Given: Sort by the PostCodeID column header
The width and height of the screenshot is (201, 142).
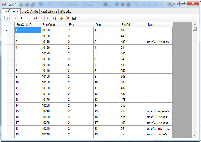Looking at the screenshot, I should coord(28,24).
